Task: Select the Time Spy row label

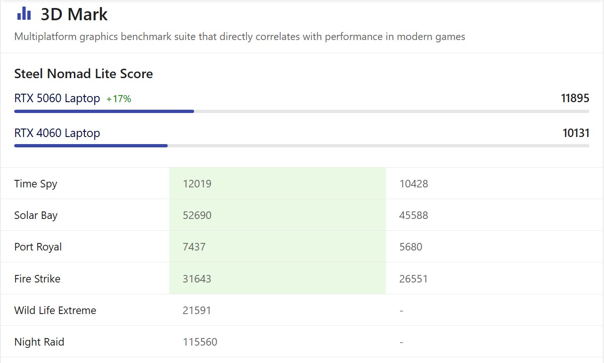Action: click(x=36, y=184)
